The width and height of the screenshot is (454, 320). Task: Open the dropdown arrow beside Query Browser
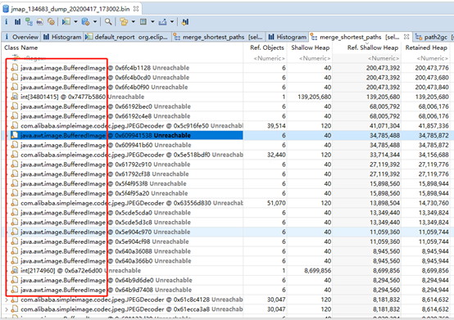point(95,21)
